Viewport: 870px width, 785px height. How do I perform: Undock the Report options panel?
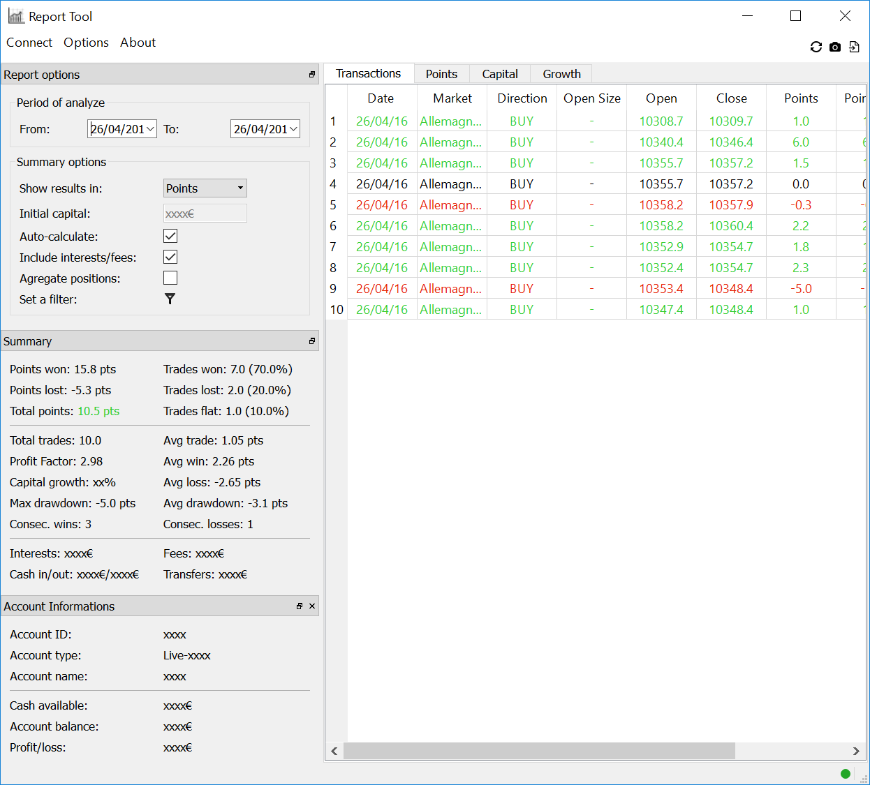tap(312, 75)
